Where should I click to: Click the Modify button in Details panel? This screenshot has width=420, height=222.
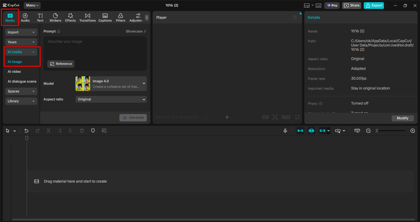point(402,118)
